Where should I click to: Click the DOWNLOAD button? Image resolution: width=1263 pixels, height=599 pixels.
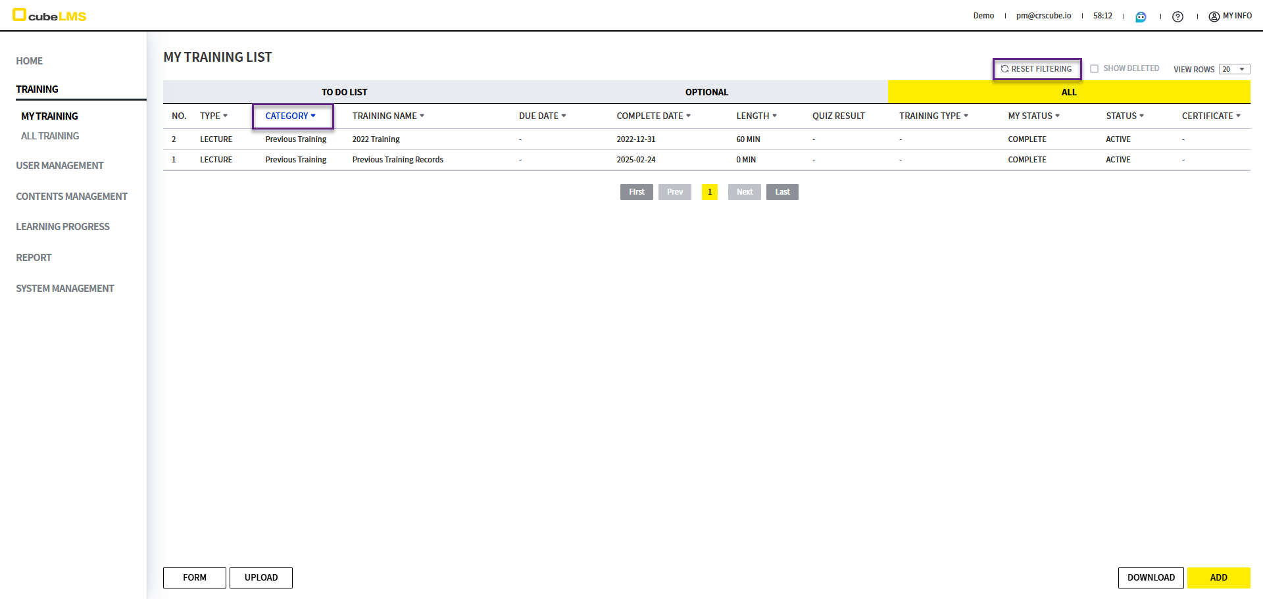click(1151, 577)
